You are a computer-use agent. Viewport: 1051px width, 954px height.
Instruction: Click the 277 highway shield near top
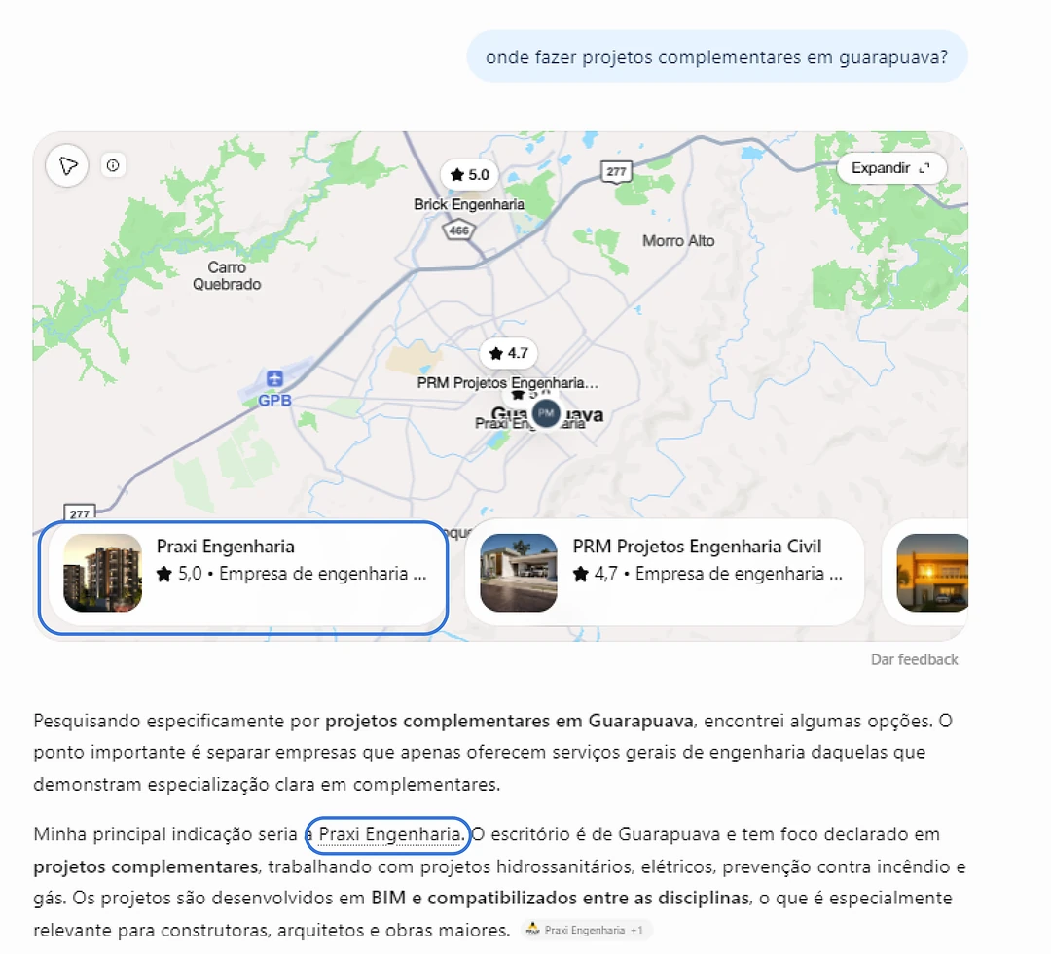[x=616, y=171]
